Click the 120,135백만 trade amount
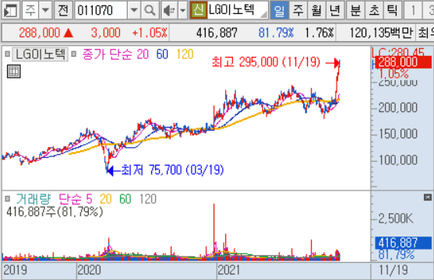Image resolution: width=434 pixels, height=280 pixels. coord(381,33)
